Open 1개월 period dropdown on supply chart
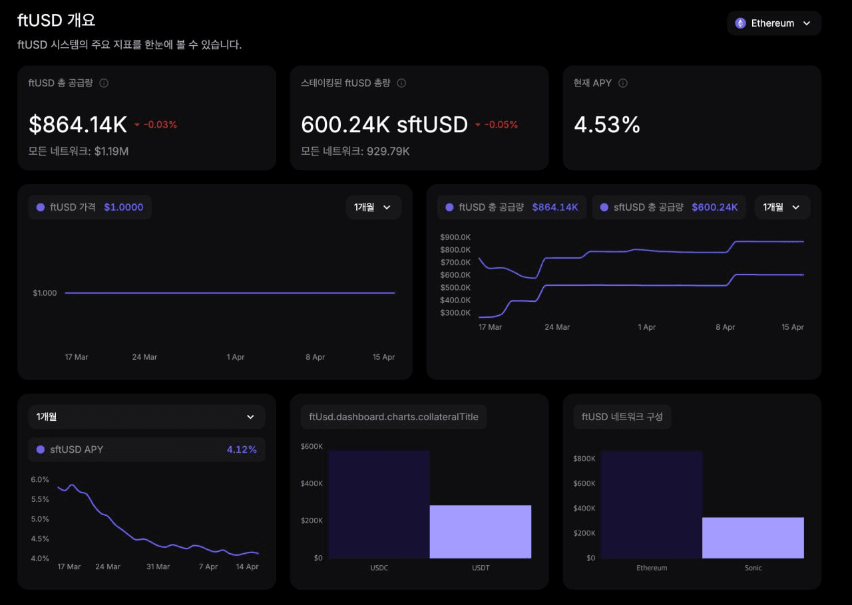This screenshot has height=605, width=852. 782,207
